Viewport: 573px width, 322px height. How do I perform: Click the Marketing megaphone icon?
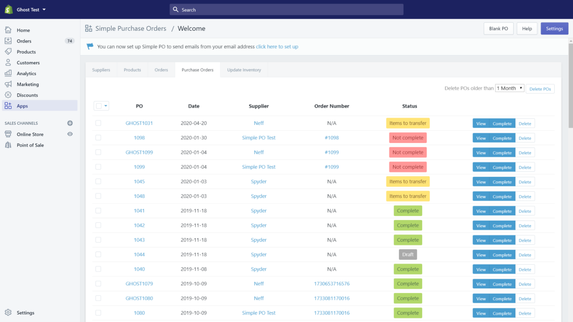(8, 84)
